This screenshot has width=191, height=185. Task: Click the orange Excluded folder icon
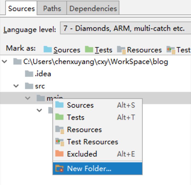click(59, 154)
